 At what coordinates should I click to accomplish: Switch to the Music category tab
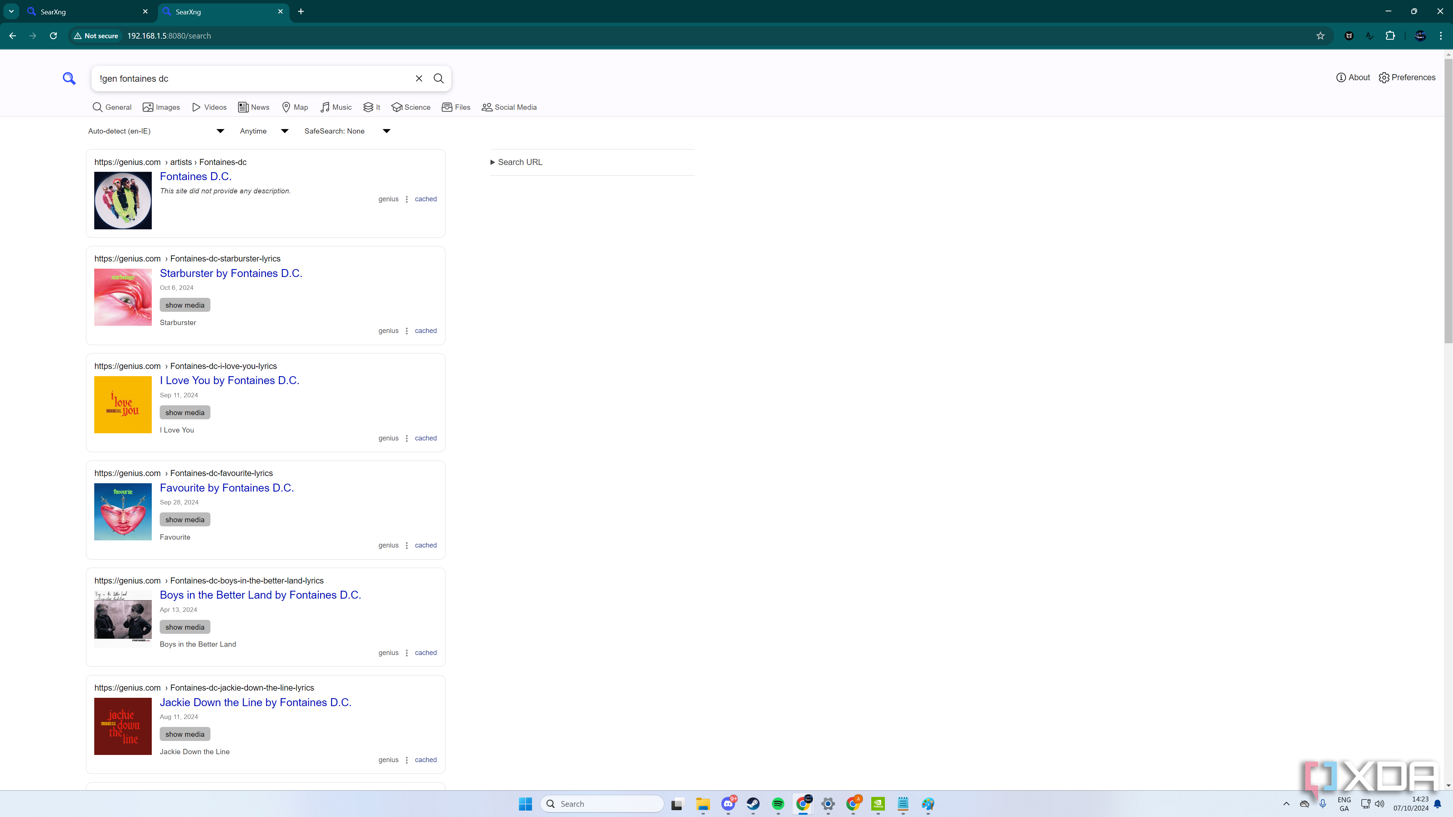point(336,107)
